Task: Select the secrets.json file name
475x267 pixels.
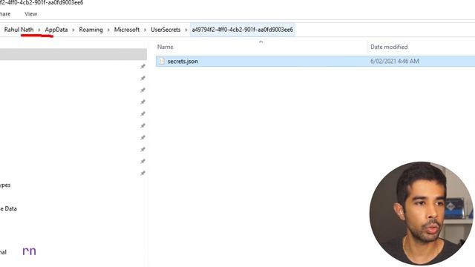Action: click(x=183, y=62)
